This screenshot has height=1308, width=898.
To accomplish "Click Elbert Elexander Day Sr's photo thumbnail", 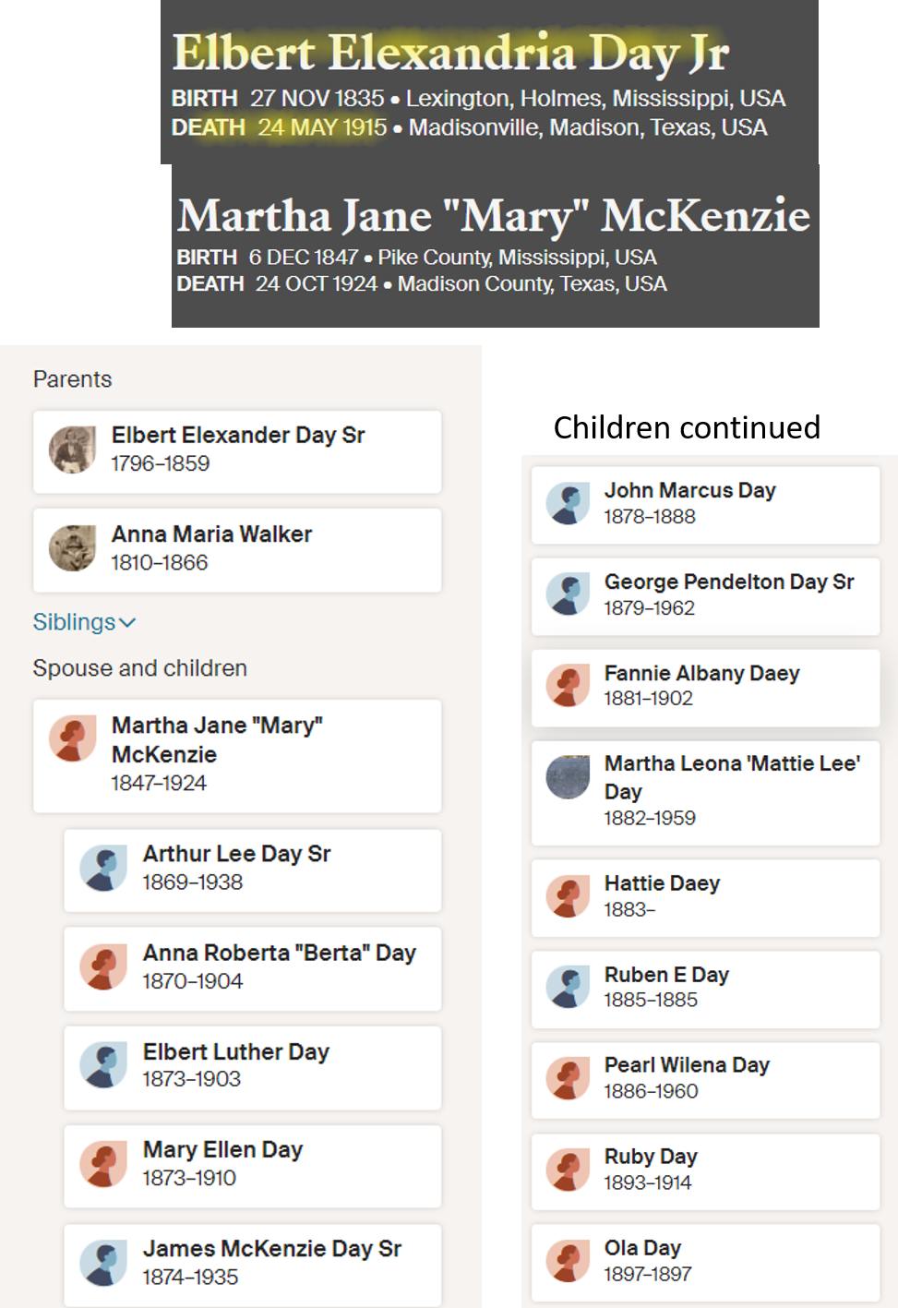I will (72, 450).
